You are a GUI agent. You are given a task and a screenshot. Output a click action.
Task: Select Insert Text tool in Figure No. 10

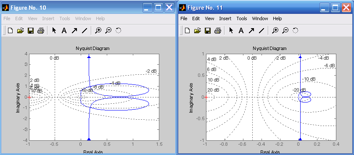[64, 31]
